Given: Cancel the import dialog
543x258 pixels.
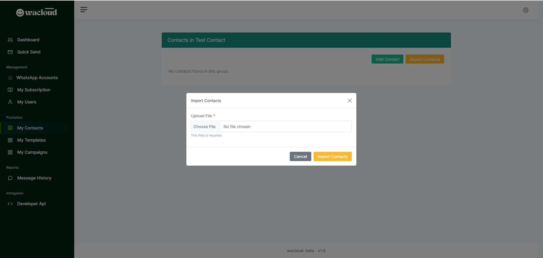Looking at the screenshot, I should pyautogui.click(x=300, y=157).
